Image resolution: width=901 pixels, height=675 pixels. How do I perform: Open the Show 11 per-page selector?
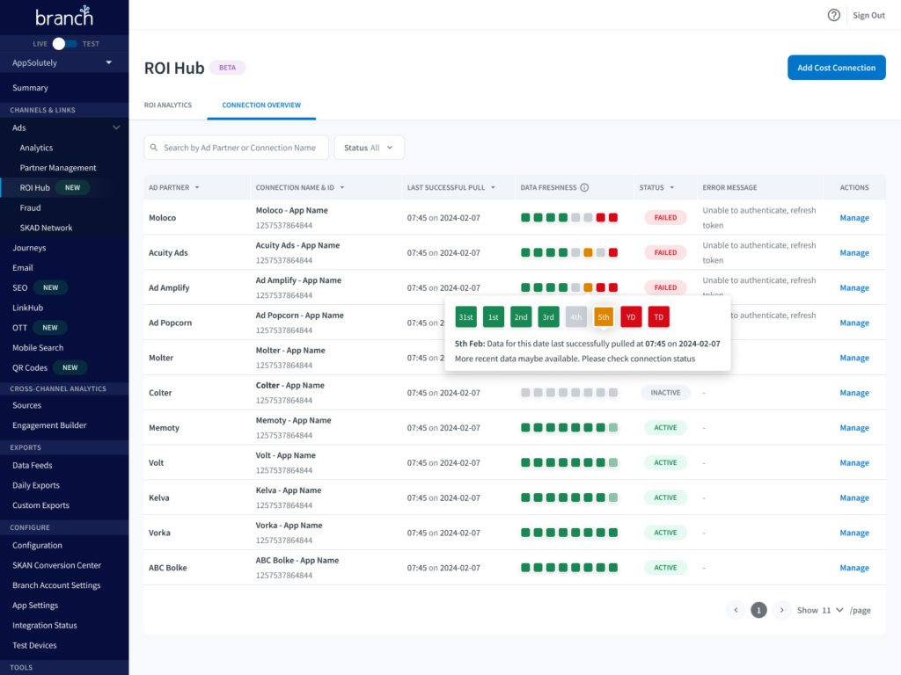coord(819,609)
